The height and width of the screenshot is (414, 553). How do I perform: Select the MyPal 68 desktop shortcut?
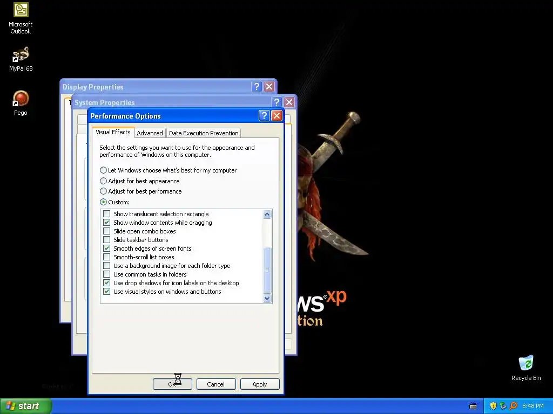21,59
